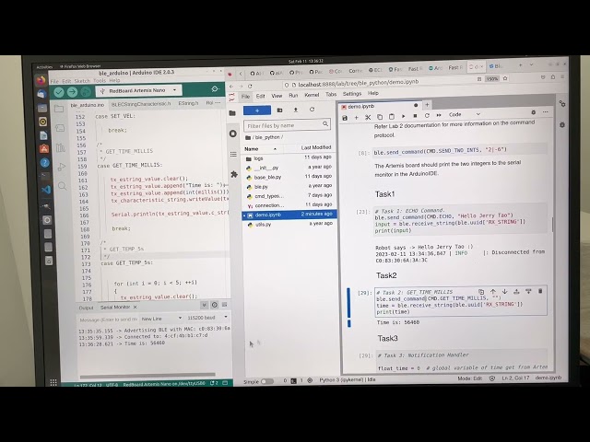Open the Arduino Serial Plotter icon
This screenshot has width=590, height=442.
[215, 89]
